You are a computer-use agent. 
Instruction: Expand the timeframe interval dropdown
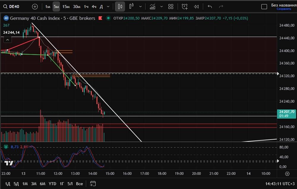(x=108, y=7)
